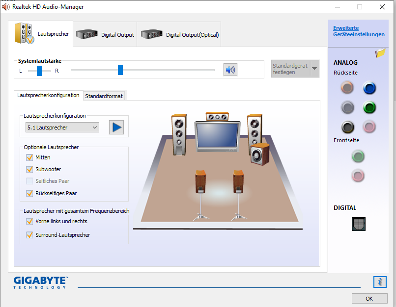This screenshot has height=307, width=396.
Task: Toggle Vorne links und rechts checkbox
Action: (x=29, y=221)
